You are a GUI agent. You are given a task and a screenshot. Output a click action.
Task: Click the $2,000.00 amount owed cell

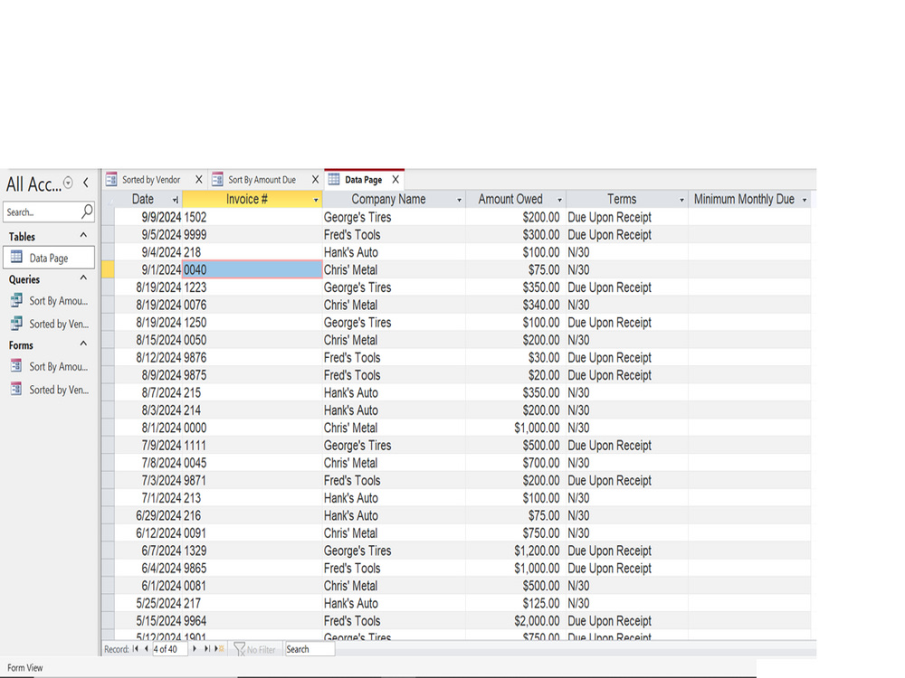[x=516, y=621]
